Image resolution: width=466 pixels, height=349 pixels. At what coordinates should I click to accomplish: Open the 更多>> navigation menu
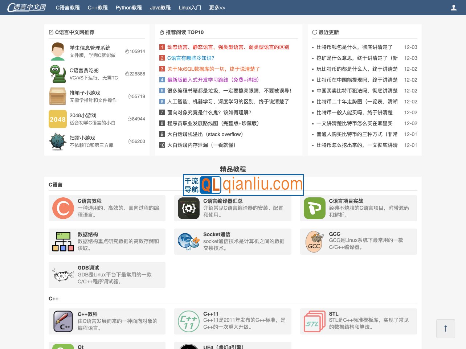click(x=217, y=8)
